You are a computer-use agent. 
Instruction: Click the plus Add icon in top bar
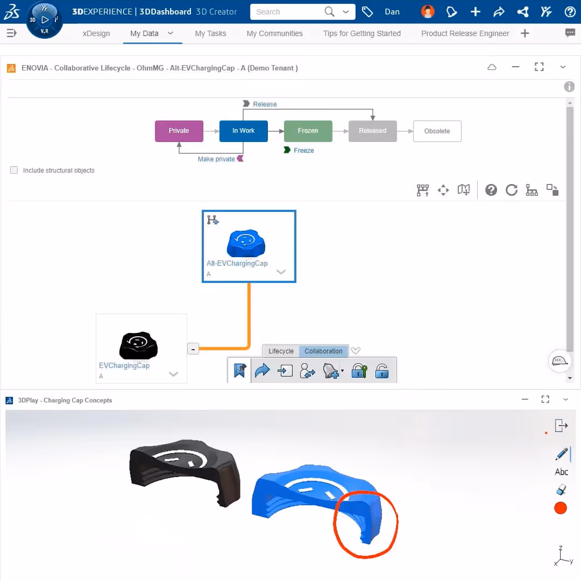pyautogui.click(x=476, y=12)
